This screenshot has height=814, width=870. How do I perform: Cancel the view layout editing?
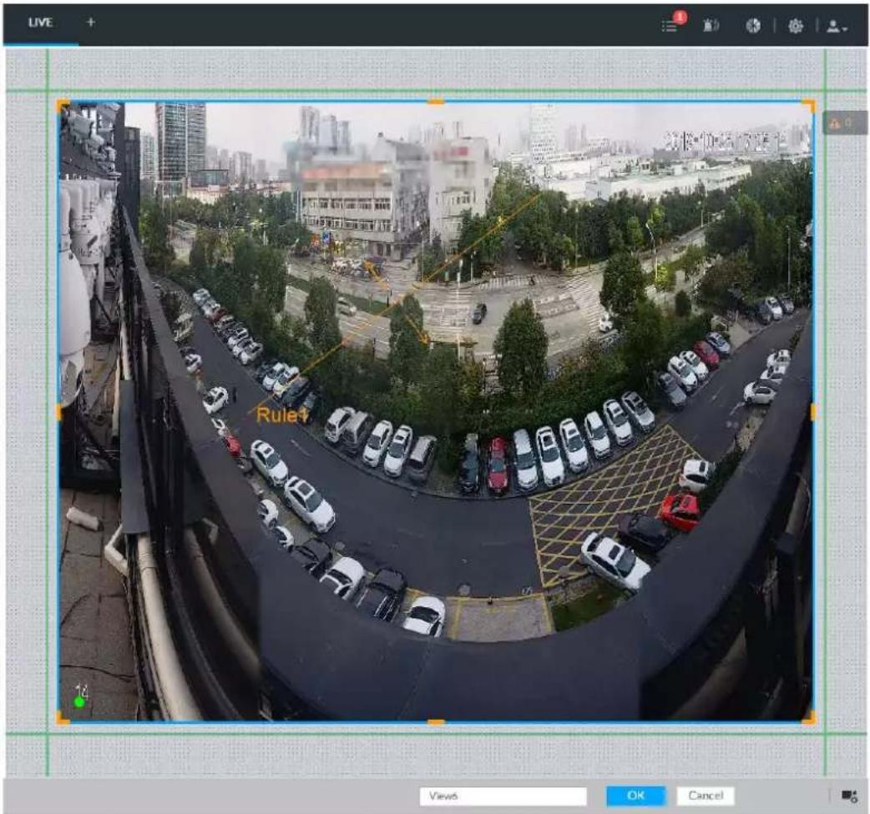706,796
